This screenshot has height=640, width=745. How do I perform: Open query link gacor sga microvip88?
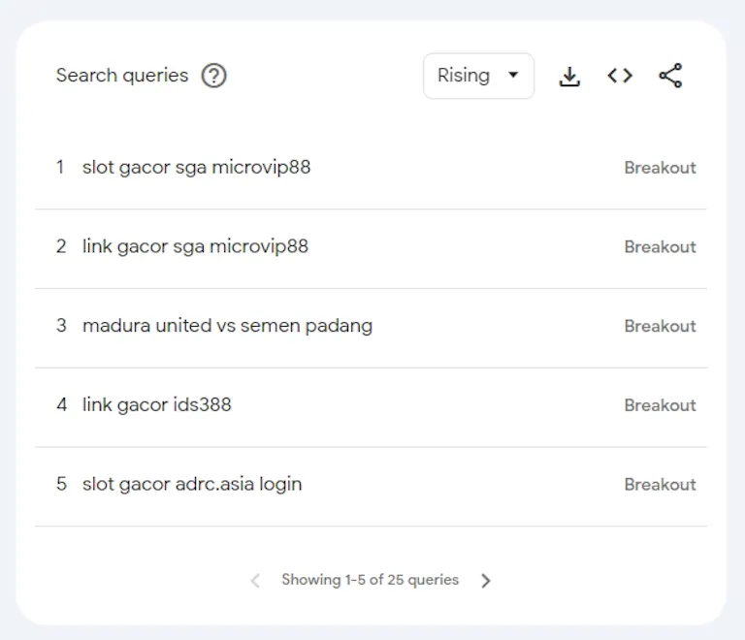pos(195,247)
